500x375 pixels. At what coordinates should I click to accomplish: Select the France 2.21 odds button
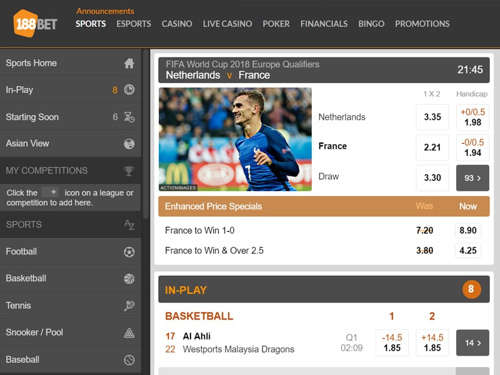pos(432,147)
